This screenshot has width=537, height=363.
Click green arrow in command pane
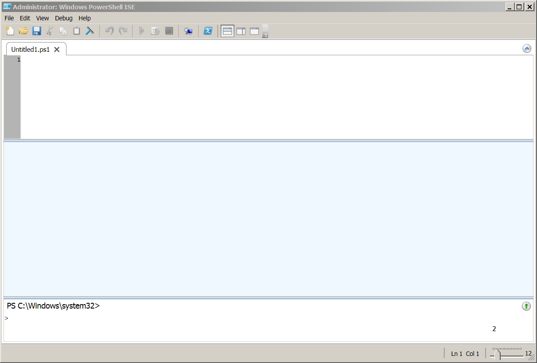point(526,306)
